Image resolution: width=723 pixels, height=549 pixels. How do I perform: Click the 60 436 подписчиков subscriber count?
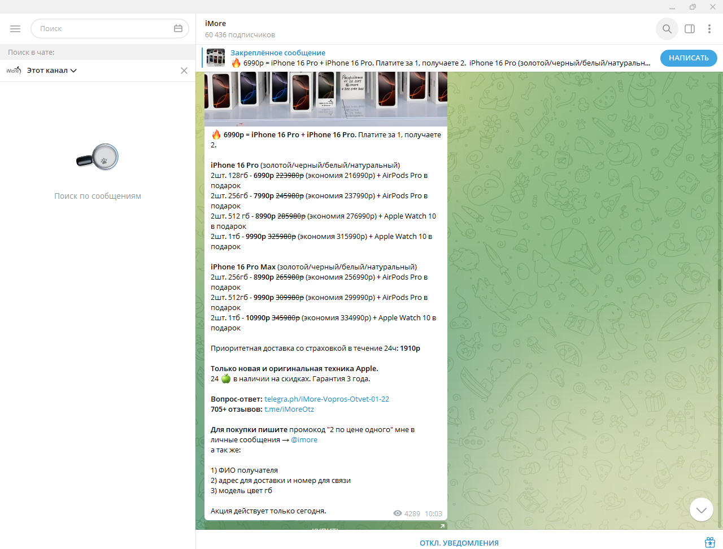(x=240, y=35)
